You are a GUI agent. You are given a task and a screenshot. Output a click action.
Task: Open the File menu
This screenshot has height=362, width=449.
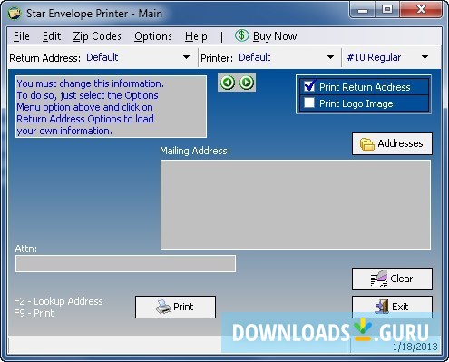click(x=22, y=36)
